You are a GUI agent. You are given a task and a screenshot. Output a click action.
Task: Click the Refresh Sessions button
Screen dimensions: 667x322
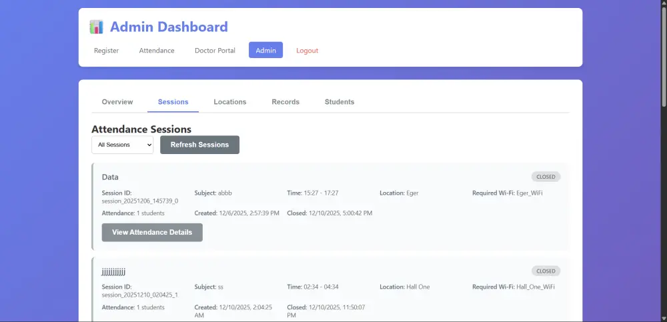(200, 145)
